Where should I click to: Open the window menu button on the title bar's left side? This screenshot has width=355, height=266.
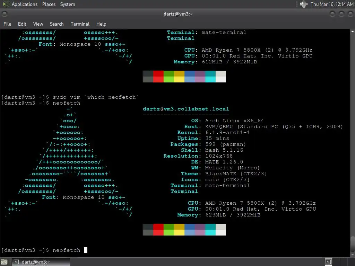4,14
